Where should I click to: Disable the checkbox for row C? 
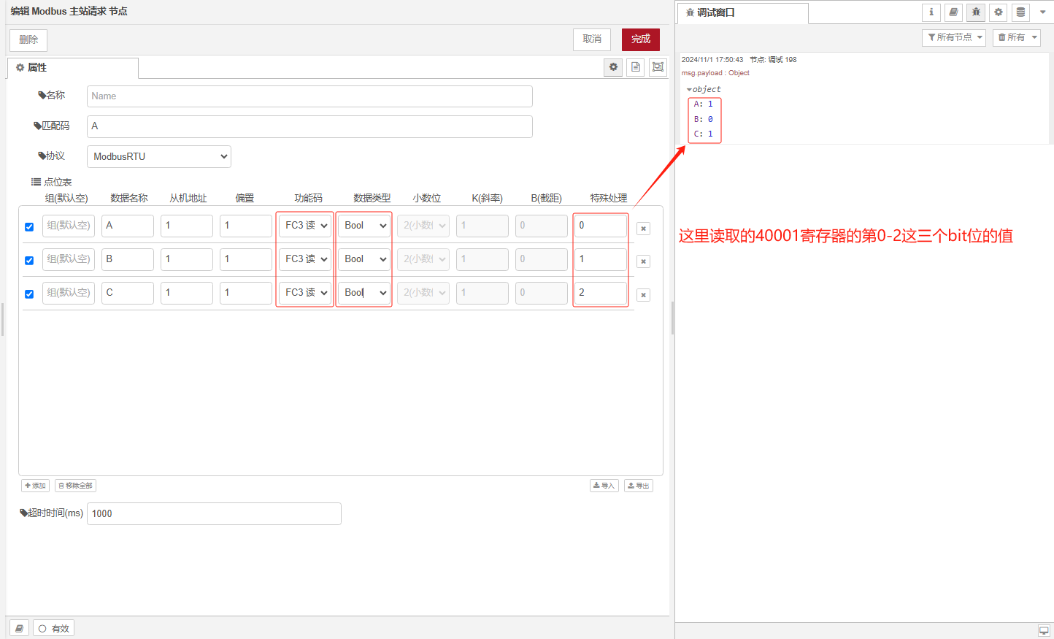point(29,294)
